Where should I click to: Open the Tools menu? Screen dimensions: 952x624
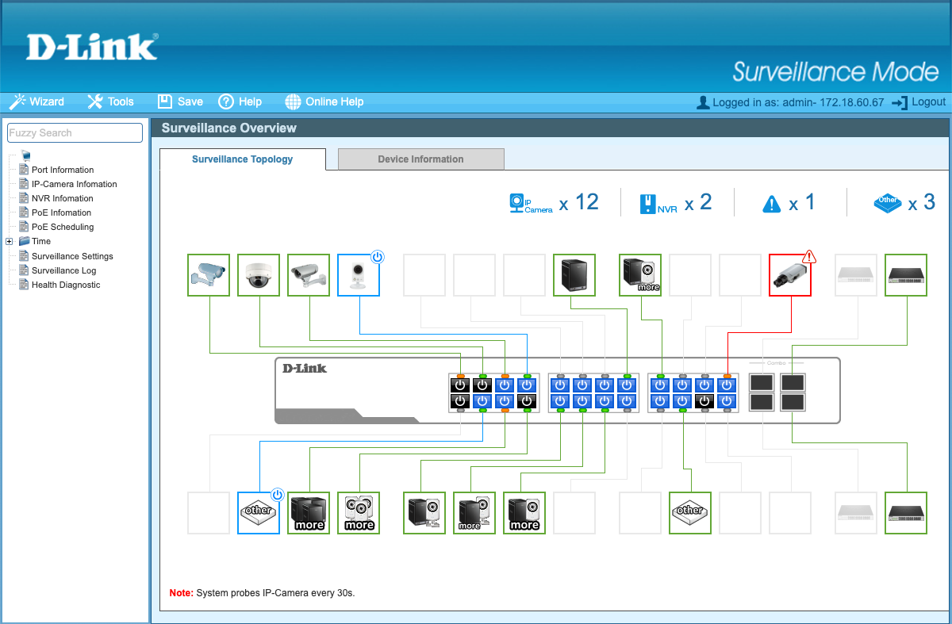110,101
